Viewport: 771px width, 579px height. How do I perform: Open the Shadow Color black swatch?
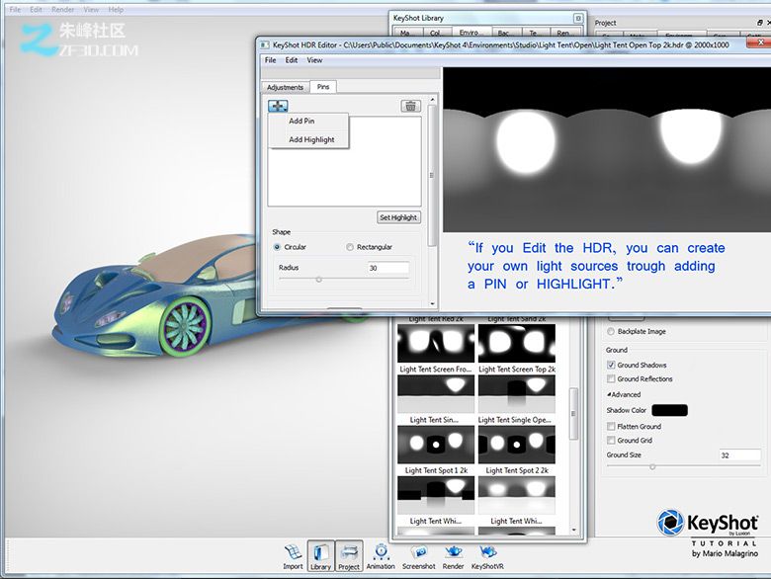pyautogui.click(x=670, y=410)
